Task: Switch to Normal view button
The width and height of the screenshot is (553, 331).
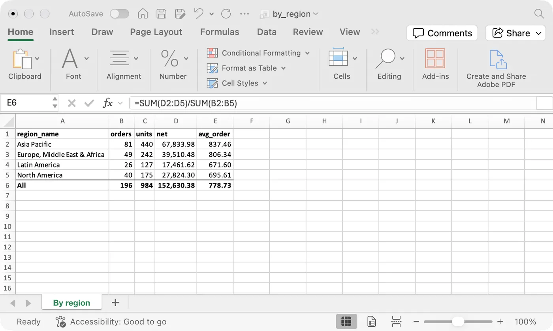Action: [x=346, y=322]
